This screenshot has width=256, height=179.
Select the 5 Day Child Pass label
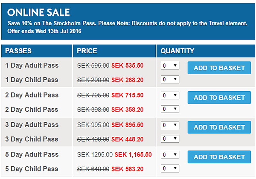click(32, 169)
